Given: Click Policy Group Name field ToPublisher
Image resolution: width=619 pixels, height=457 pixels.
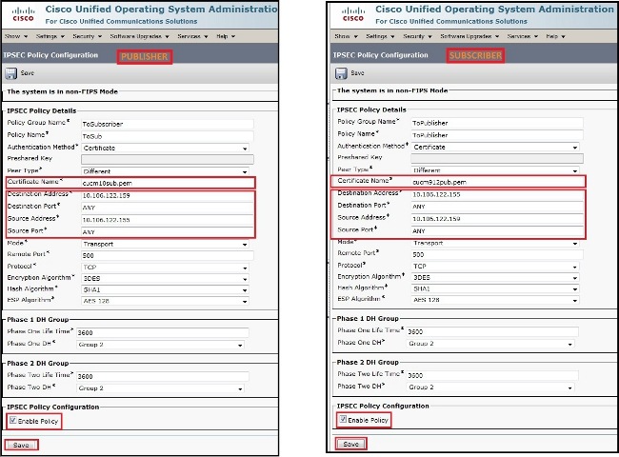Looking at the screenshot, I should tap(497, 123).
